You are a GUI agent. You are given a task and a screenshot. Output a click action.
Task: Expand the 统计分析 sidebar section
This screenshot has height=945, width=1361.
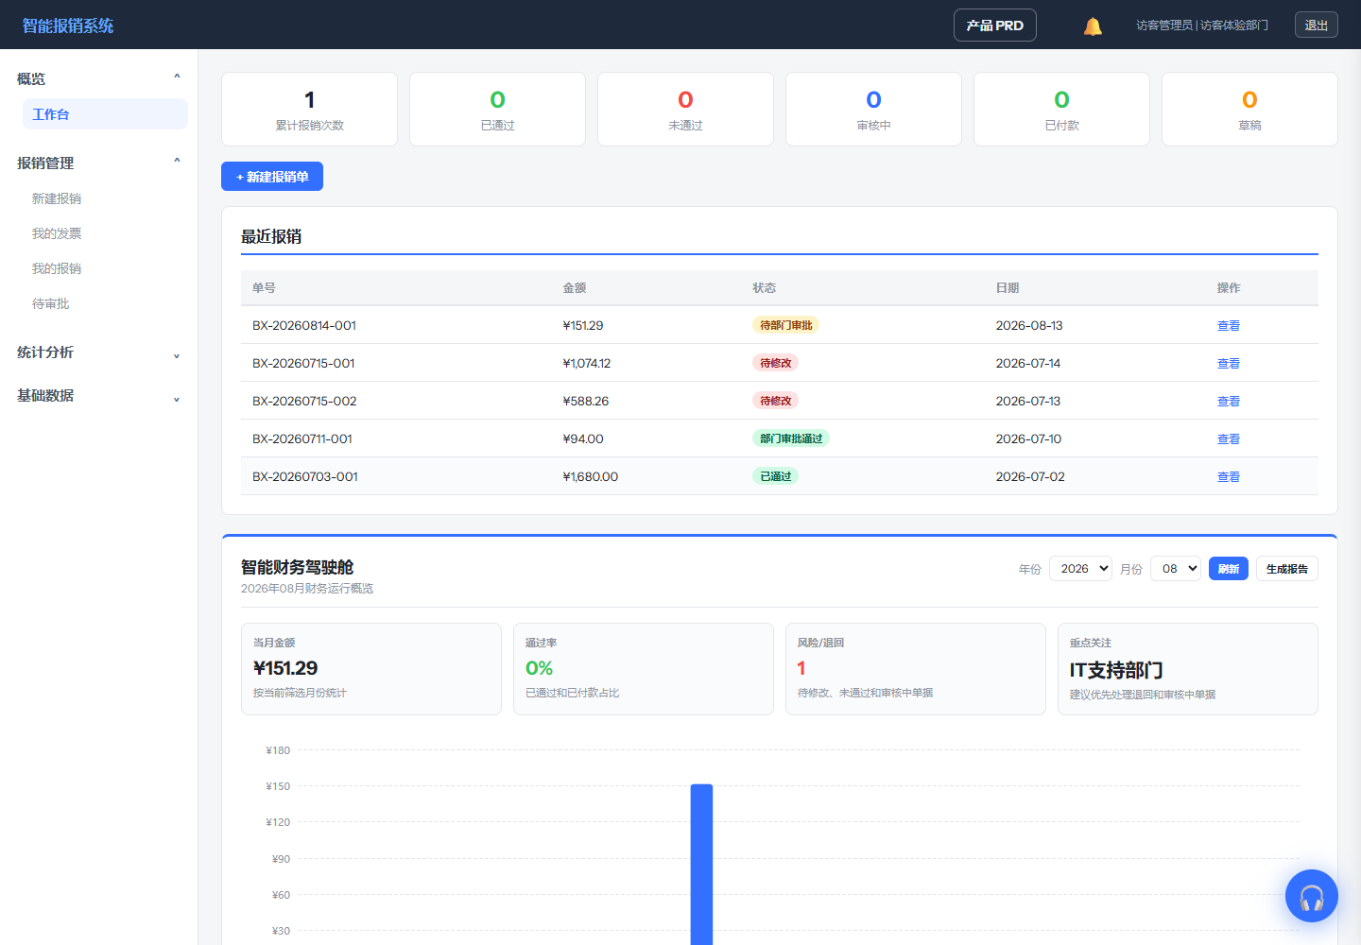click(x=98, y=352)
